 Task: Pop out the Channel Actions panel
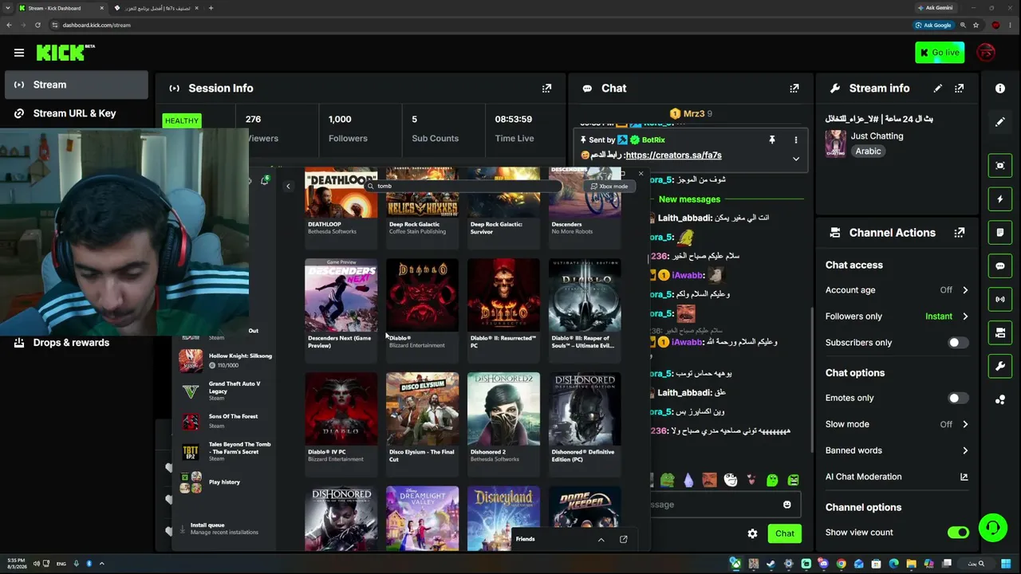click(x=960, y=233)
